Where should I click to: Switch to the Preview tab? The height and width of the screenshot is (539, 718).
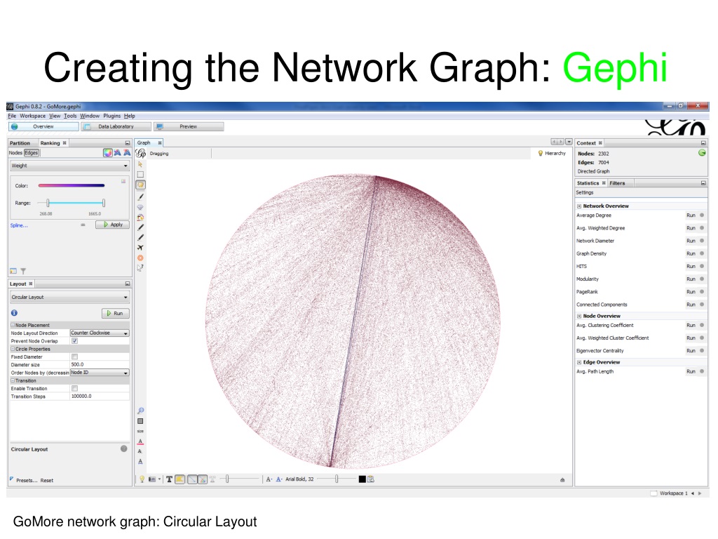[189, 126]
